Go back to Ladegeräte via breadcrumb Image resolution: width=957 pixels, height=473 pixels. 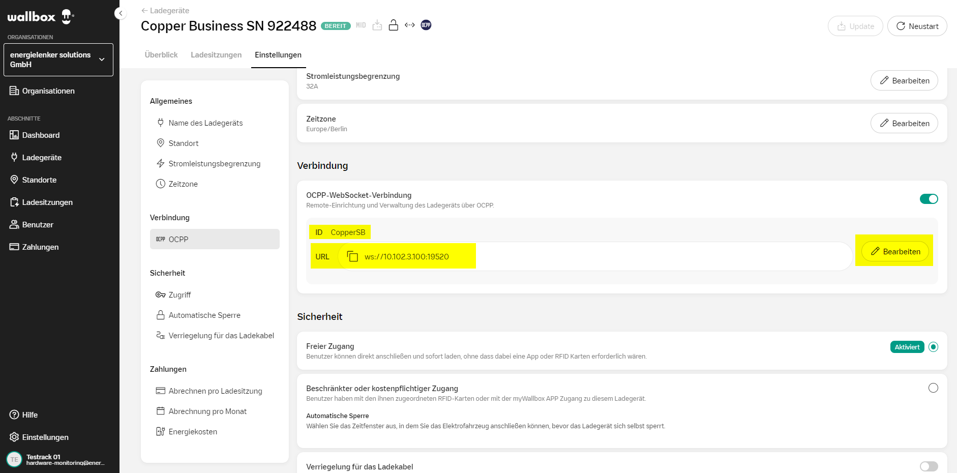click(x=165, y=11)
